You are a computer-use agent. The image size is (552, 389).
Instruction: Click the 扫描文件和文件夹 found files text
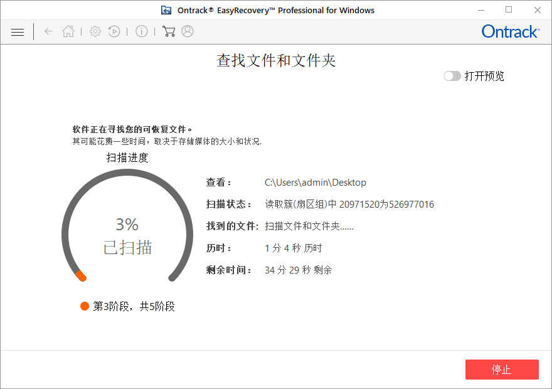point(309,226)
